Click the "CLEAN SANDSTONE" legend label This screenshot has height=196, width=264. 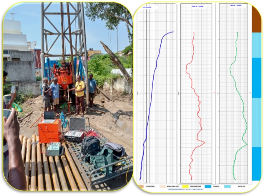pos(195,186)
